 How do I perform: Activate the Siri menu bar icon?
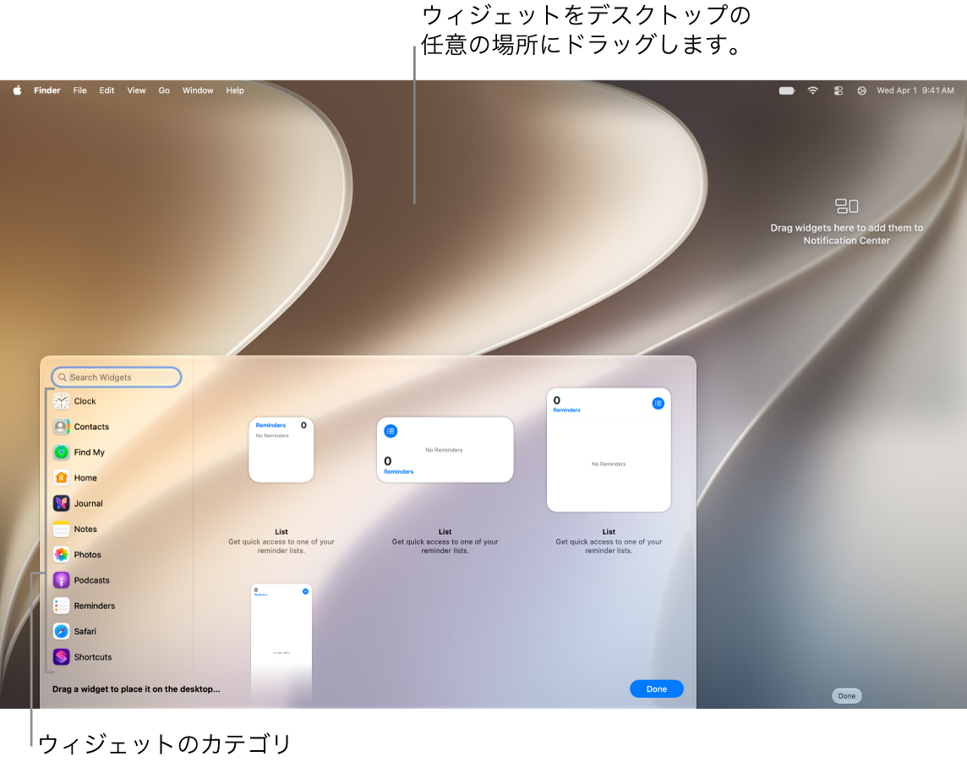861,90
